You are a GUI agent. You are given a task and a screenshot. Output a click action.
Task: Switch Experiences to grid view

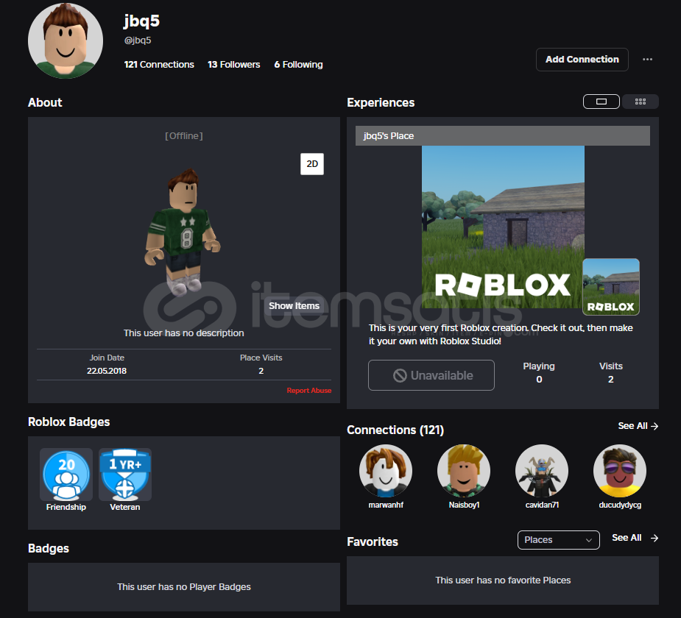pos(641,102)
